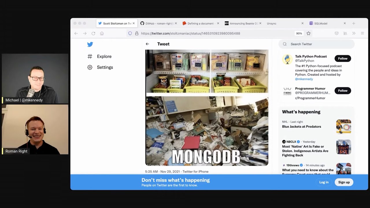Save page to Pocket icon

pyautogui.click(x=336, y=34)
